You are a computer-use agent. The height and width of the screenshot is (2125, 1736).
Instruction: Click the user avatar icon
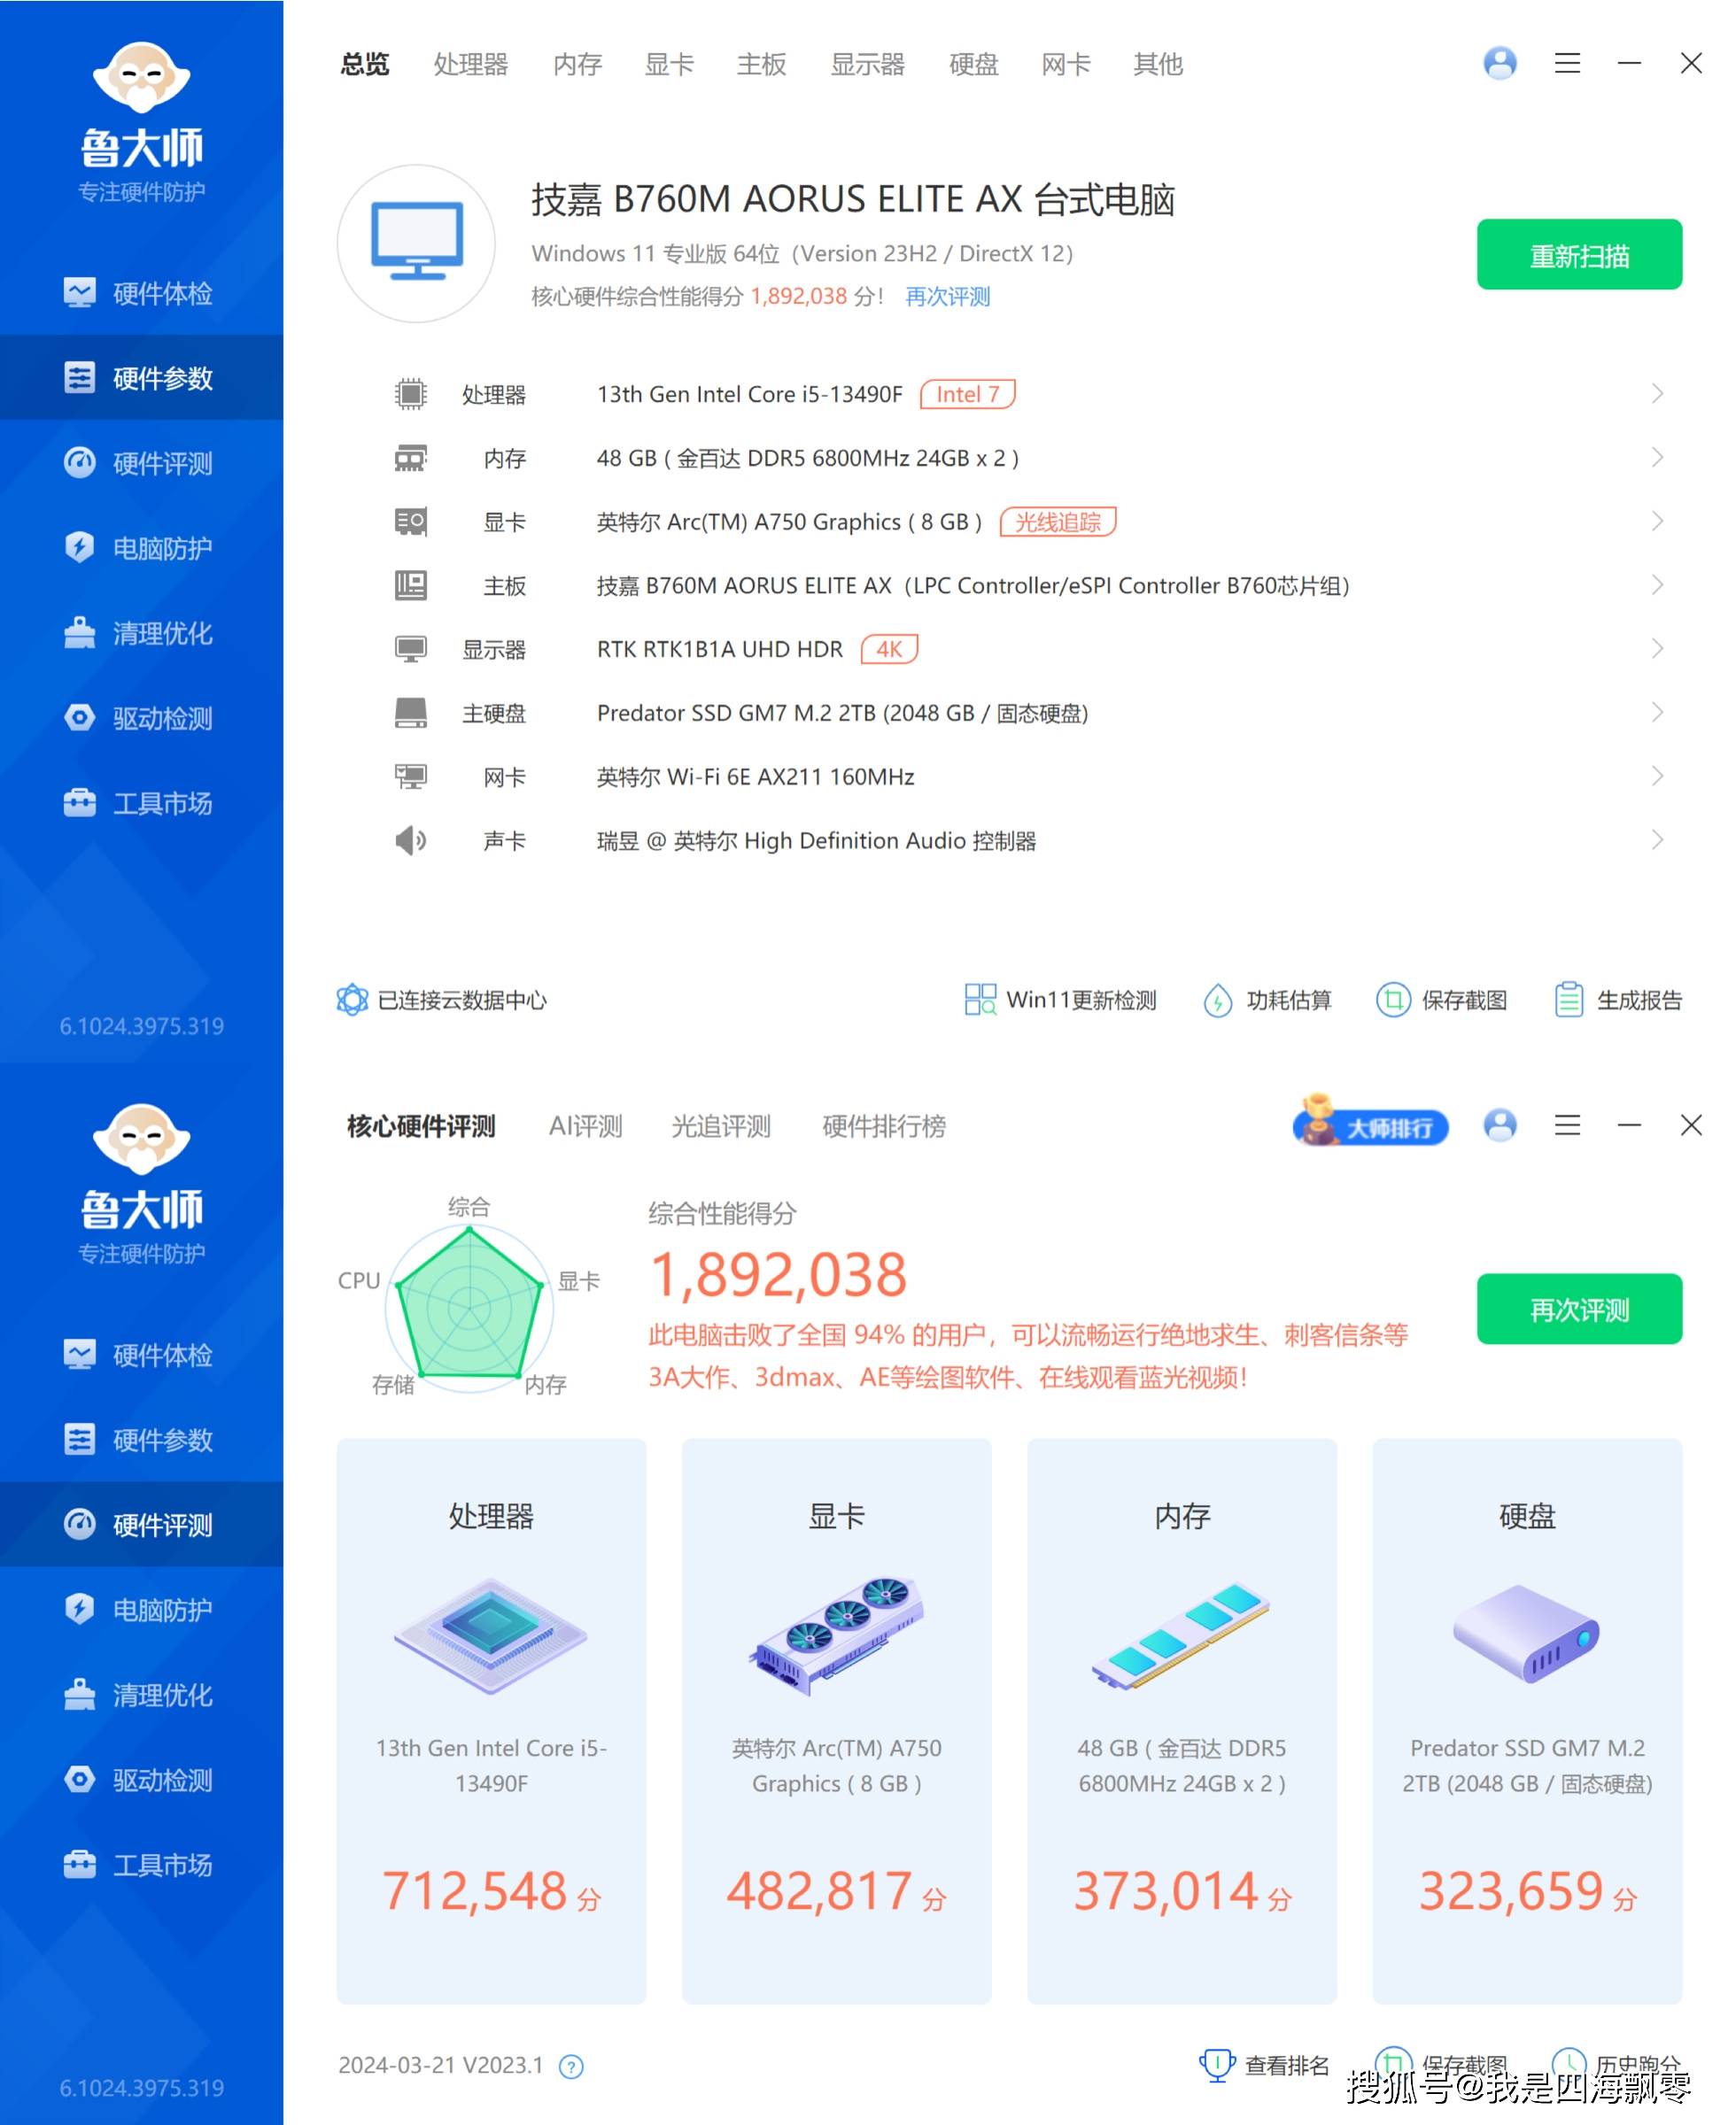tap(1498, 63)
